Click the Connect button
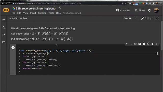 pyautogui.click(x=128, y=18)
